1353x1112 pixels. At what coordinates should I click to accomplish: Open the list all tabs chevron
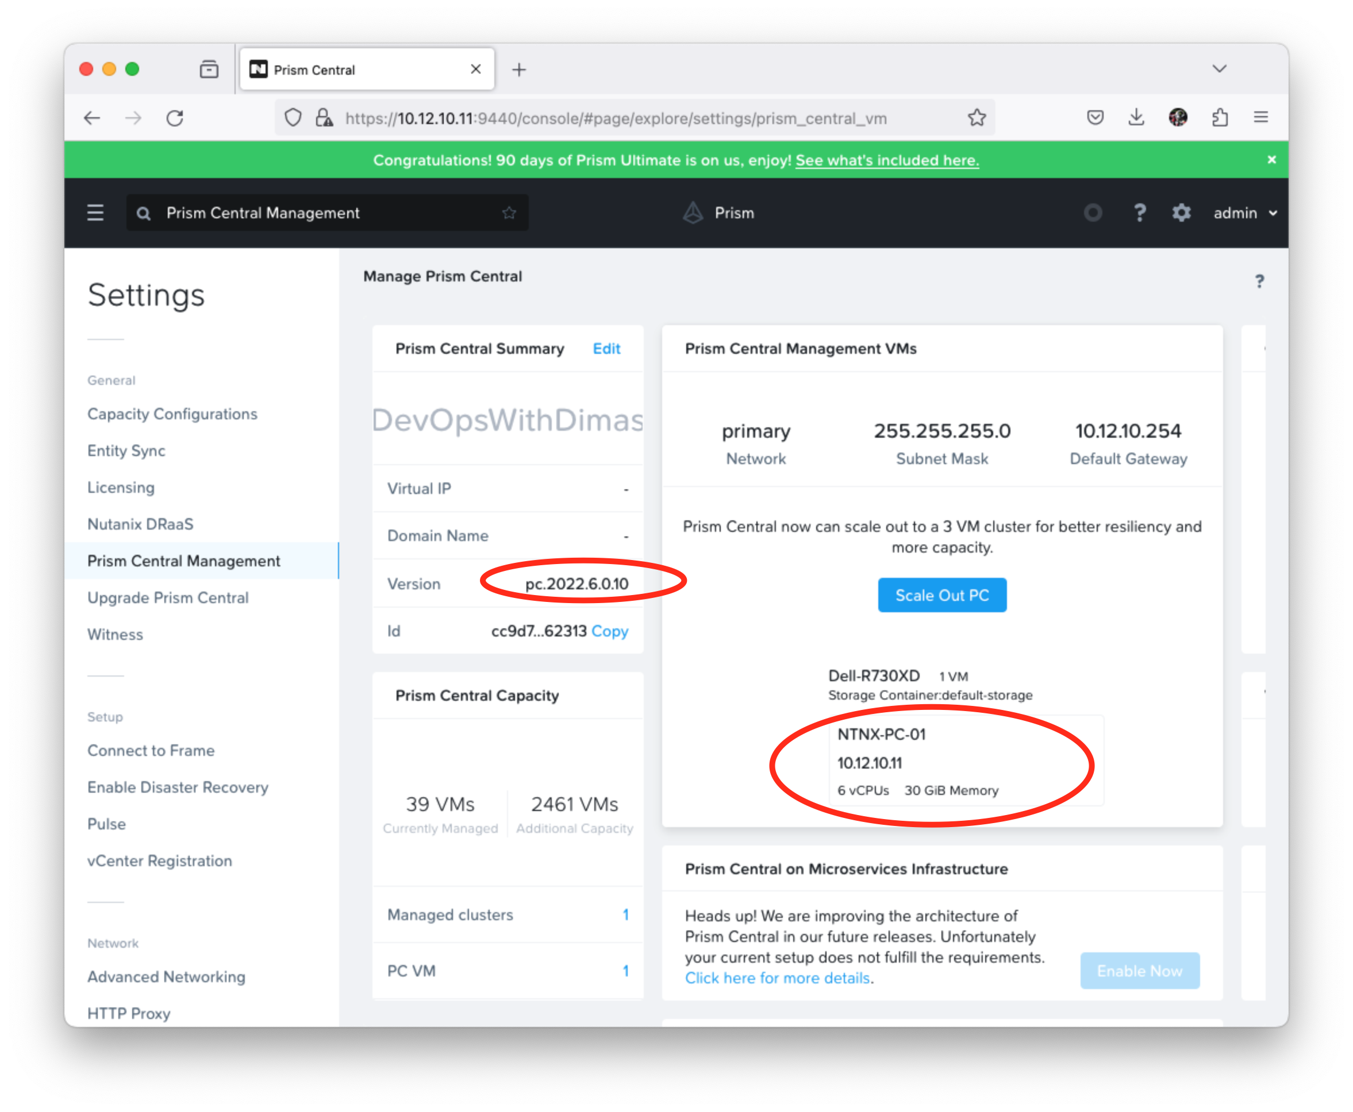pyautogui.click(x=1220, y=68)
